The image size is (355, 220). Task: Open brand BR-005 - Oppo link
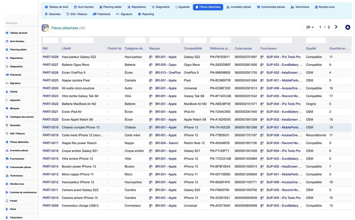coord(166,65)
